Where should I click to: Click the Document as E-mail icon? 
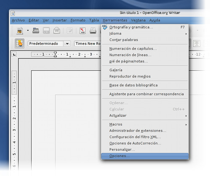57,31
